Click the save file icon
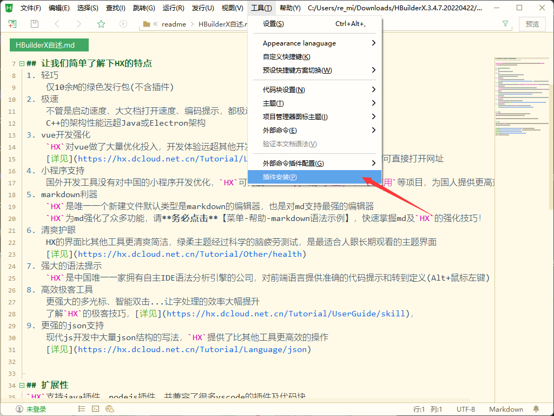The height and width of the screenshot is (416, 554). 35,24
